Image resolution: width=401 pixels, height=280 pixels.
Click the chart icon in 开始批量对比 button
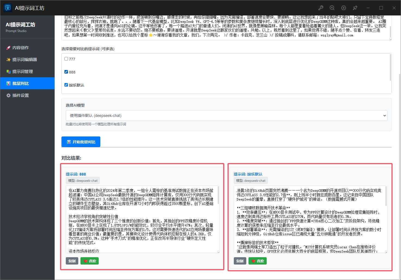(69, 142)
